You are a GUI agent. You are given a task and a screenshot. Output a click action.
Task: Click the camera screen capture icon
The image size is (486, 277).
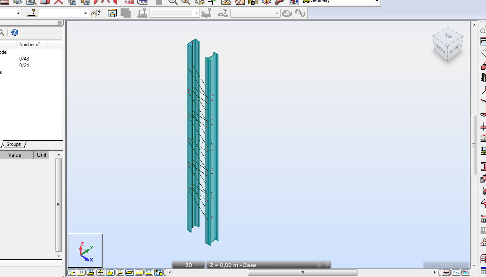coord(45,2)
